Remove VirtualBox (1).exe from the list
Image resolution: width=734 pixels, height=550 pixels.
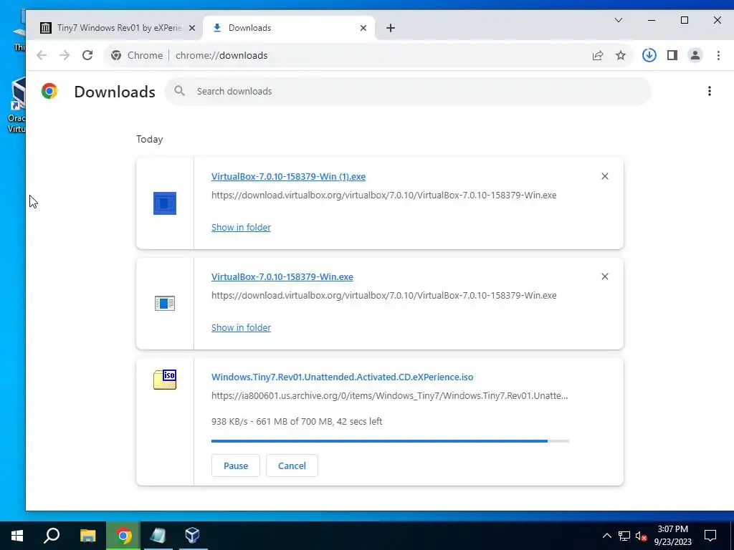point(605,176)
